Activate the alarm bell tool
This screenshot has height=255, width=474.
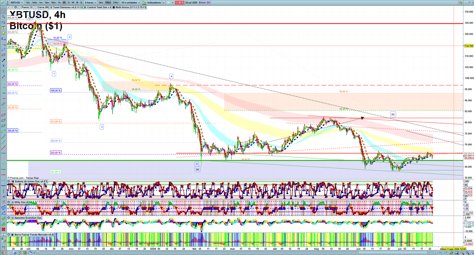point(3,33)
